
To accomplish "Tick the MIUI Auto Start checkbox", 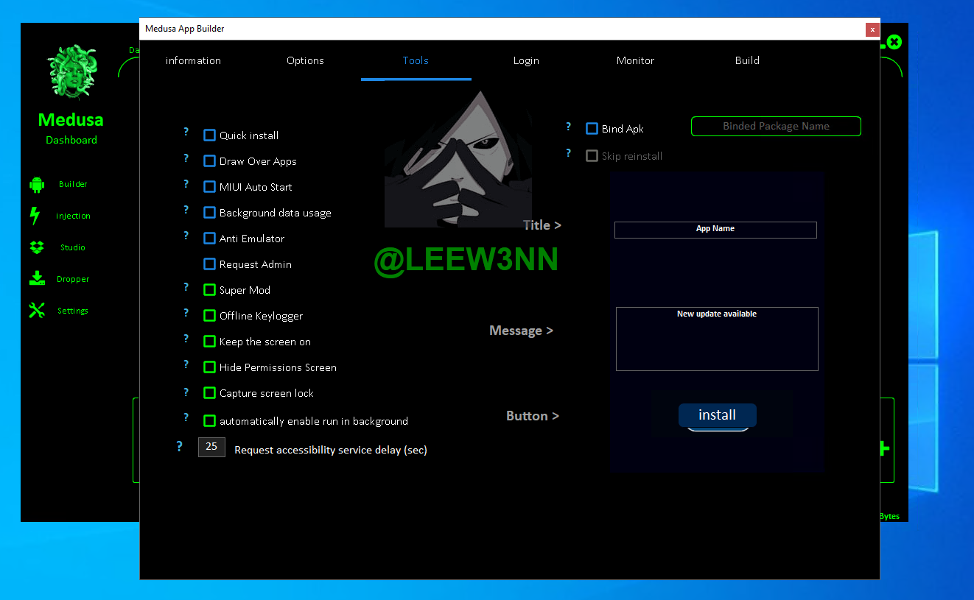I will point(210,187).
